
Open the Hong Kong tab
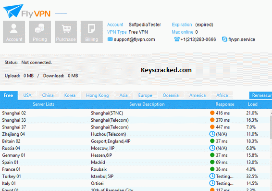pos(98,95)
